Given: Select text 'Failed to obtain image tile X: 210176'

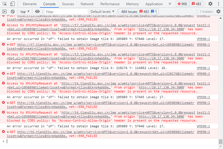Looking at the screenshot, I should point(93,68).
